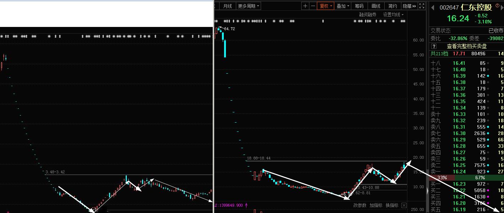The width and height of the screenshot is (504, 213).
Task: Open 叠加 overlay dropdown
Action: (x=343, y=6)
